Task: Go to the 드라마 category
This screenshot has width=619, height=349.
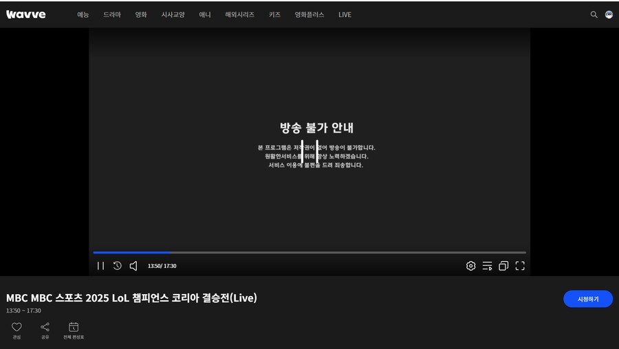Action: pos(112,14)
